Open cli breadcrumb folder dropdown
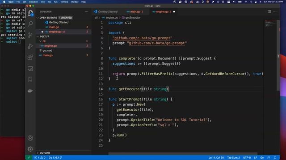This screenshot has width=286, height=160. 96,18
